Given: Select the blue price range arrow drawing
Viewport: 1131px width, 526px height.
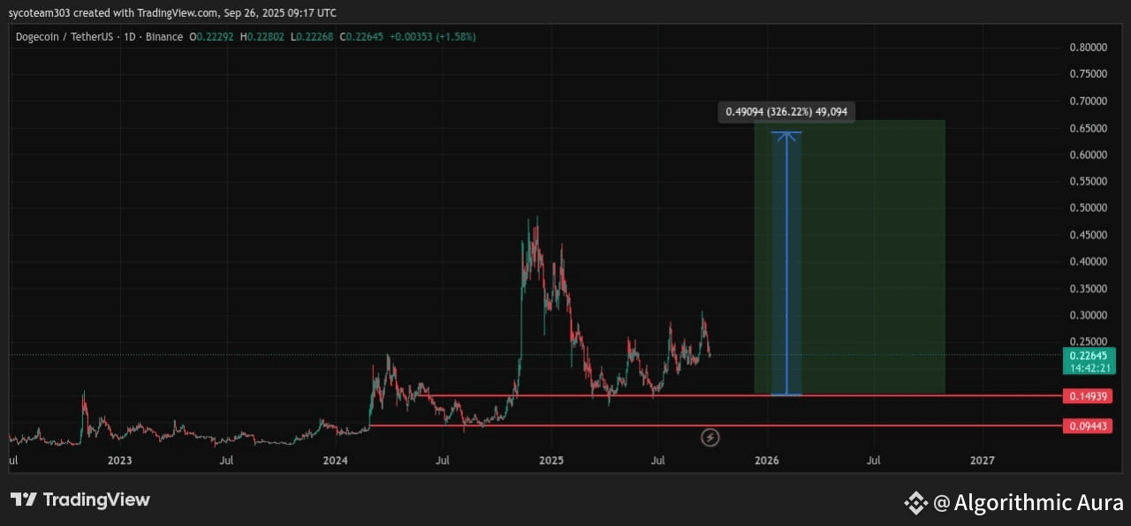Looking at the screenshot, I should [786, 263].
